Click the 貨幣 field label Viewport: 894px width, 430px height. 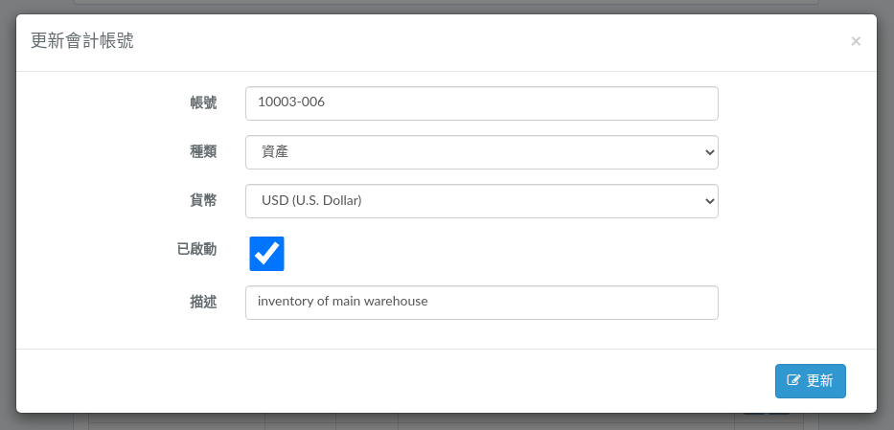coord(203,200)
